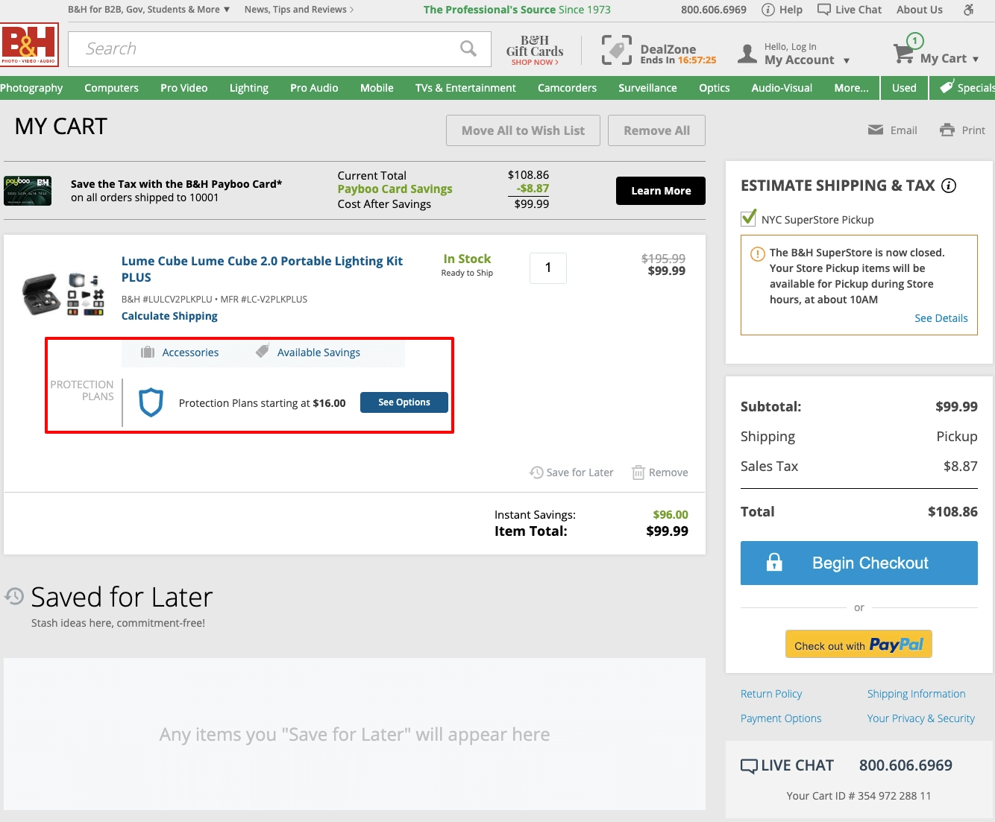
Task: Click the accessibility icon in top bar
Action: (x=968, y=10)
